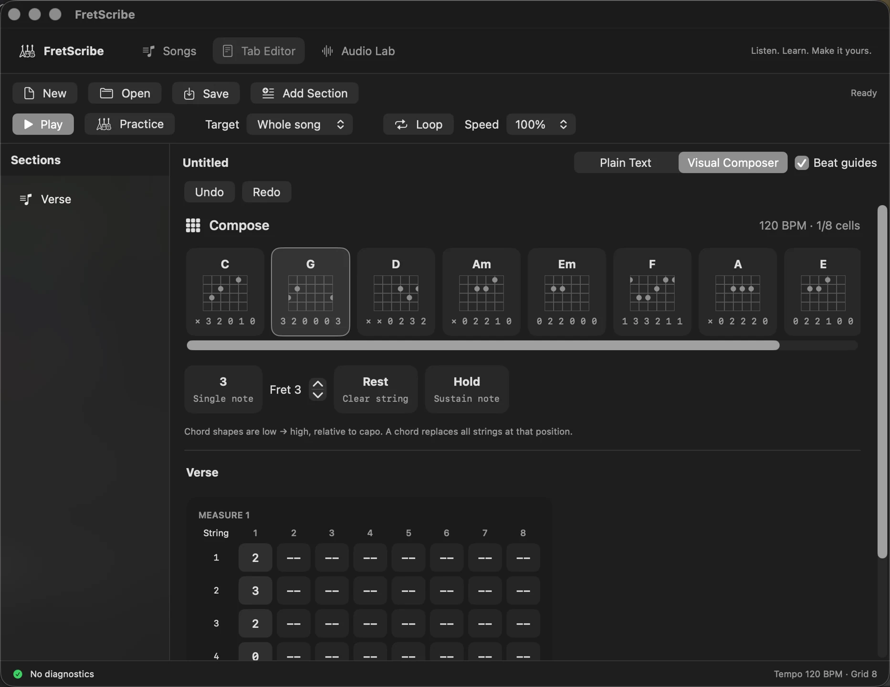890x687 pixels.
Task: Choose Rest Clear string tool
Action: 376,389
